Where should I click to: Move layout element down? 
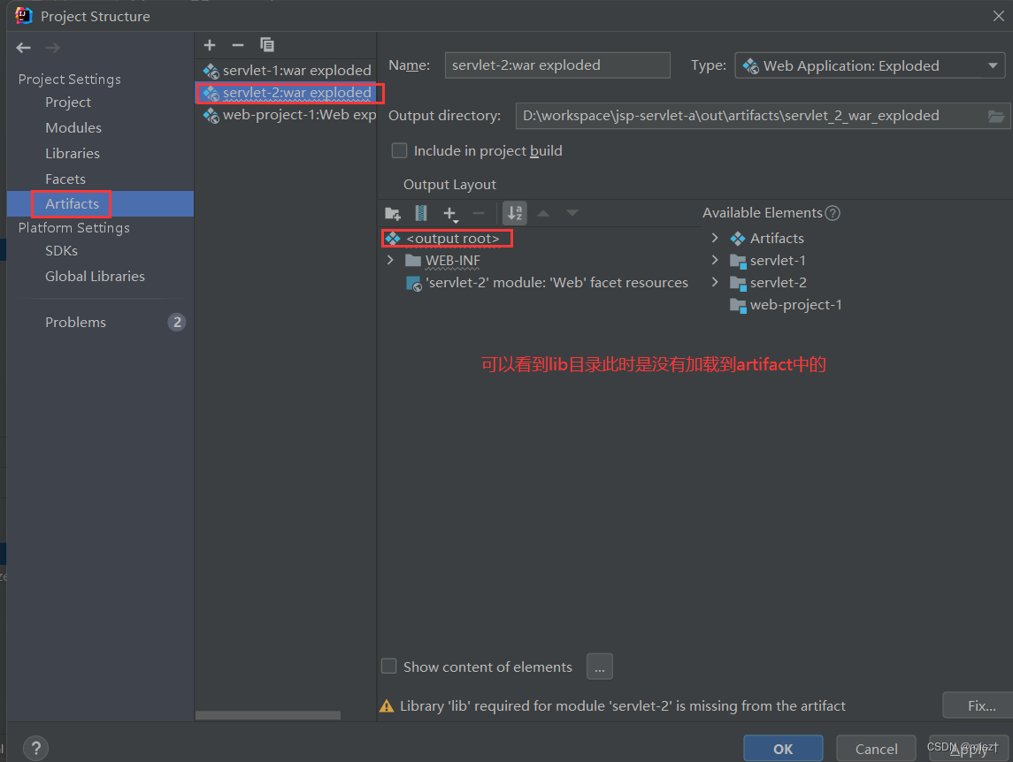click(x=572, y=213)
